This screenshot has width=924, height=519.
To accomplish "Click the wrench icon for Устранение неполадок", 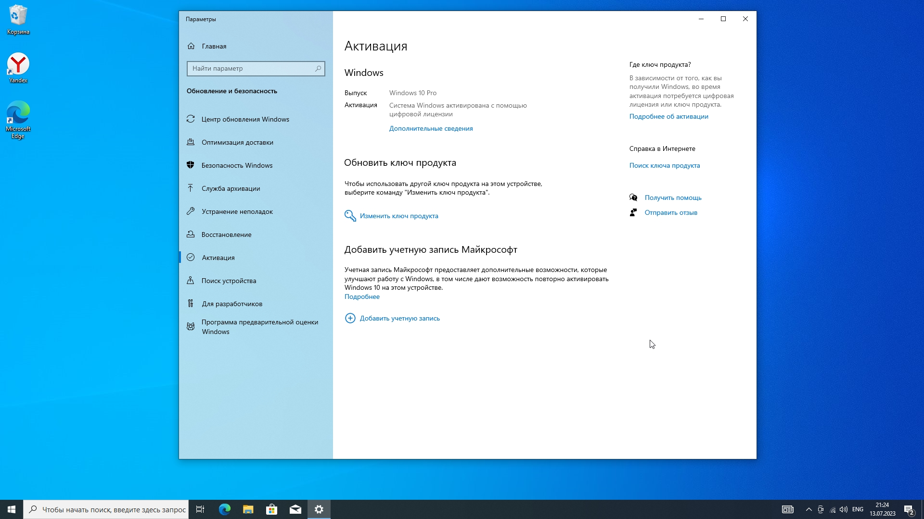I will (x=191, y=211).
